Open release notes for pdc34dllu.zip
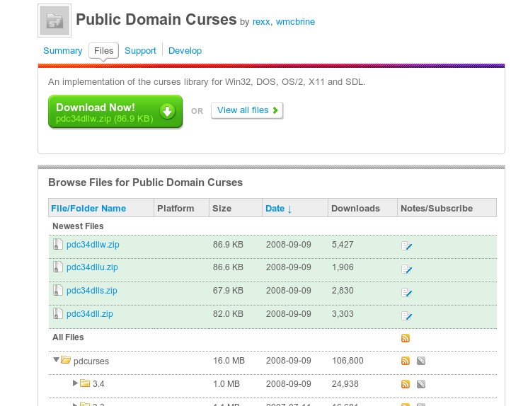 [406, 269]
